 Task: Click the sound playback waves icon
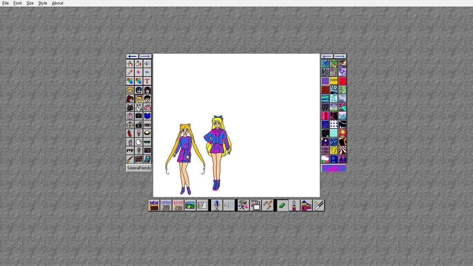[228, 205]
